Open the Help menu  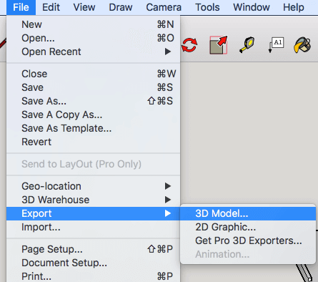[294, 7]
